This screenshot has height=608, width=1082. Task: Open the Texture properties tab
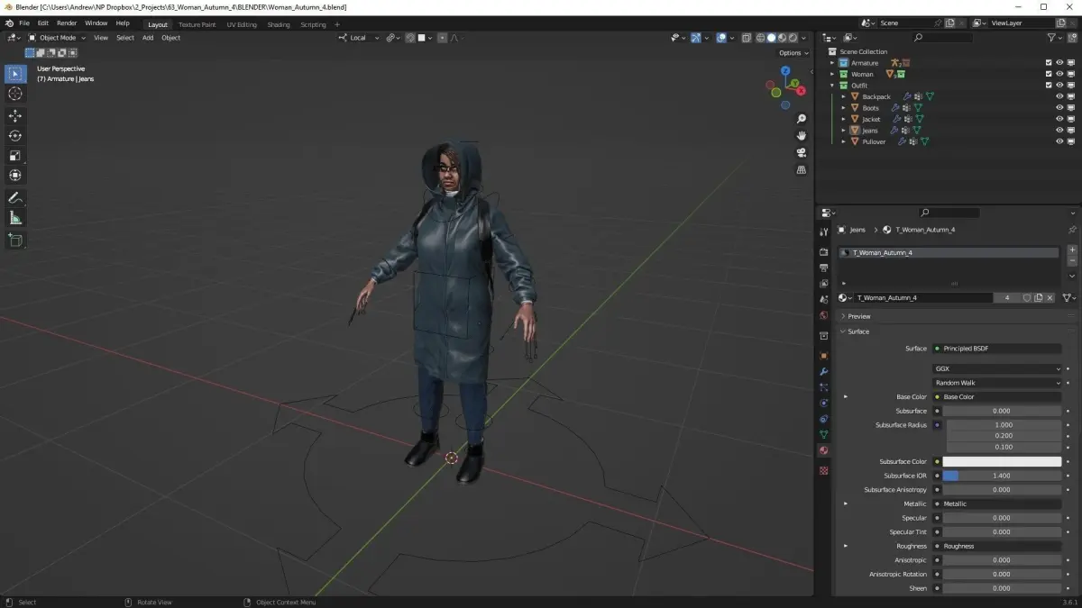823,470
